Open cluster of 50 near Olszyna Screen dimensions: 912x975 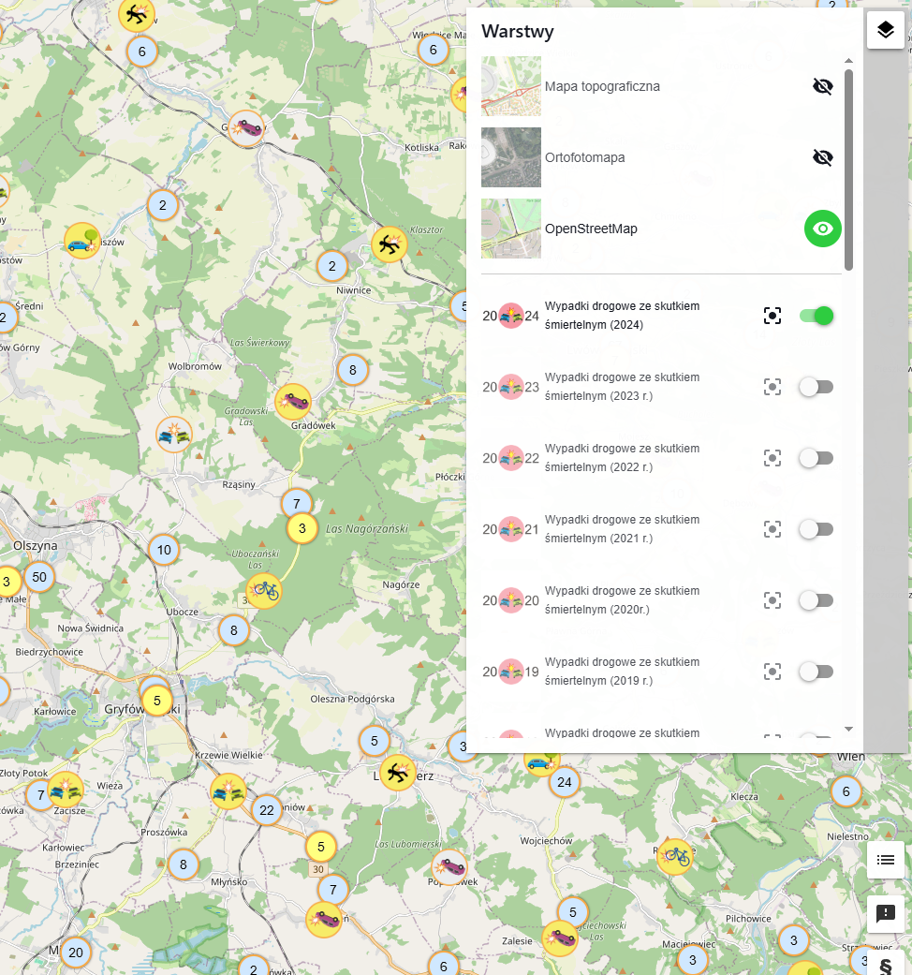39,577
